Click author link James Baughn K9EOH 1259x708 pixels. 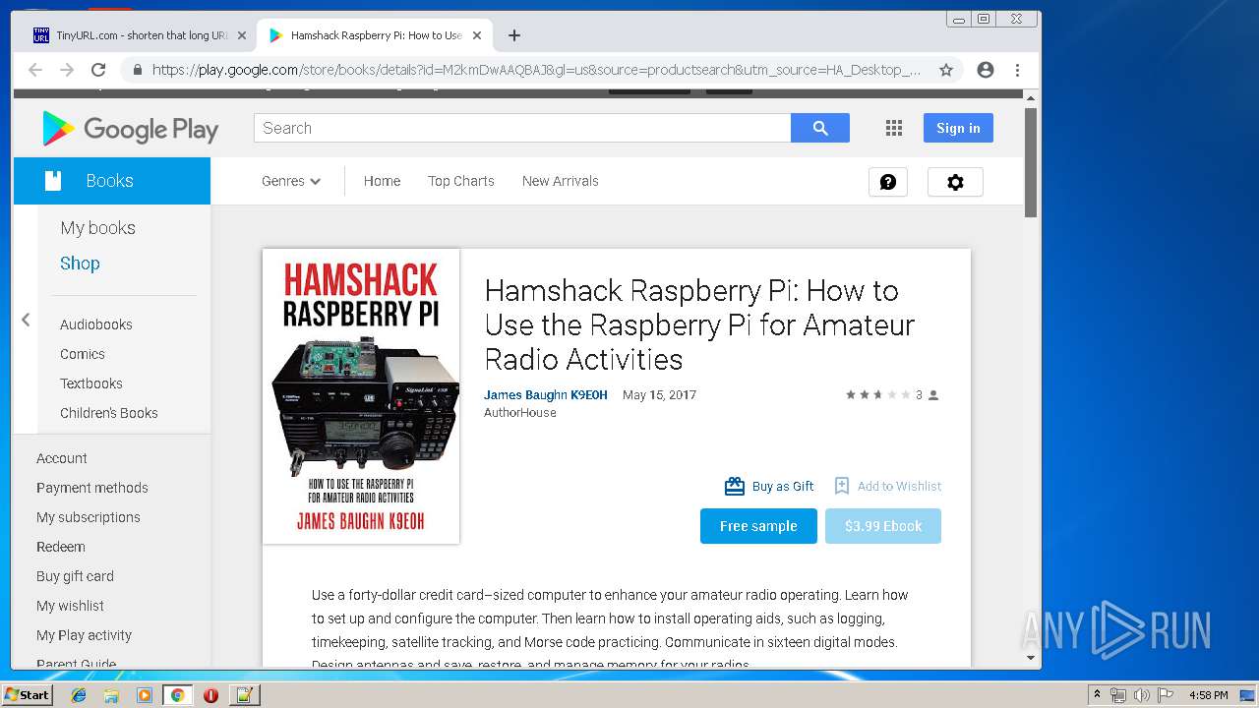pos(545,395)
